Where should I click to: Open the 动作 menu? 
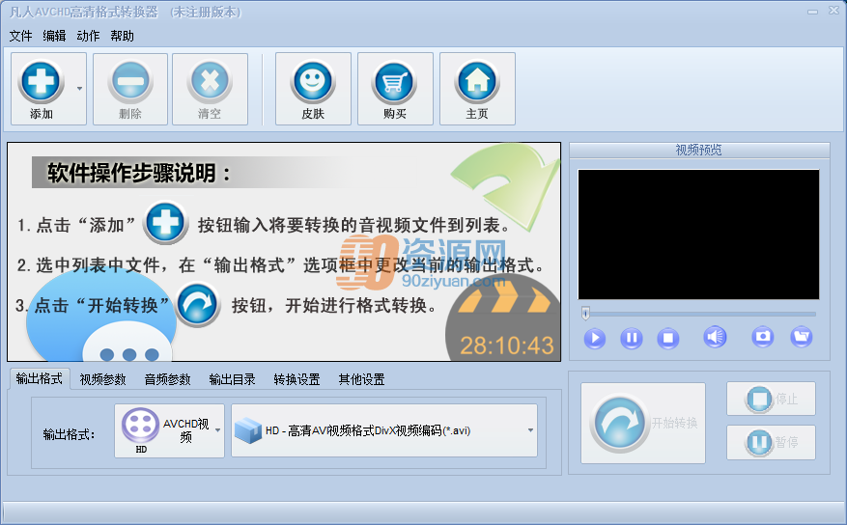click(x=88, y=36)
